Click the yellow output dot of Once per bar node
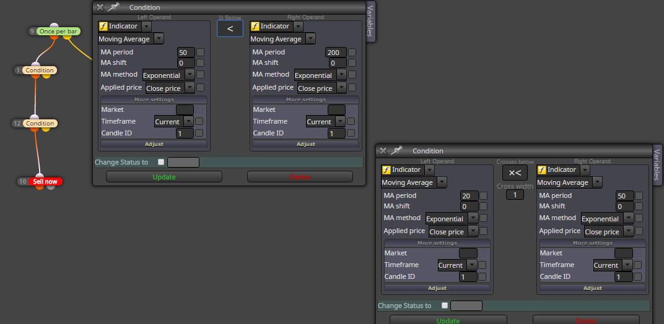The image size is (664, 324). coord(67,37)
